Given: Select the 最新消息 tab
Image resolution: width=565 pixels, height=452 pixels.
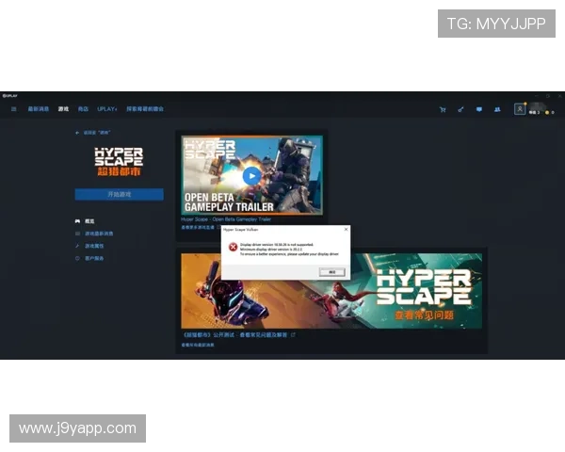Looking at the screenshot, I should pyautogui.click(x=39, y=109).
